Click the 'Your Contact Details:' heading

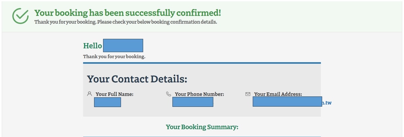(137, 79)
